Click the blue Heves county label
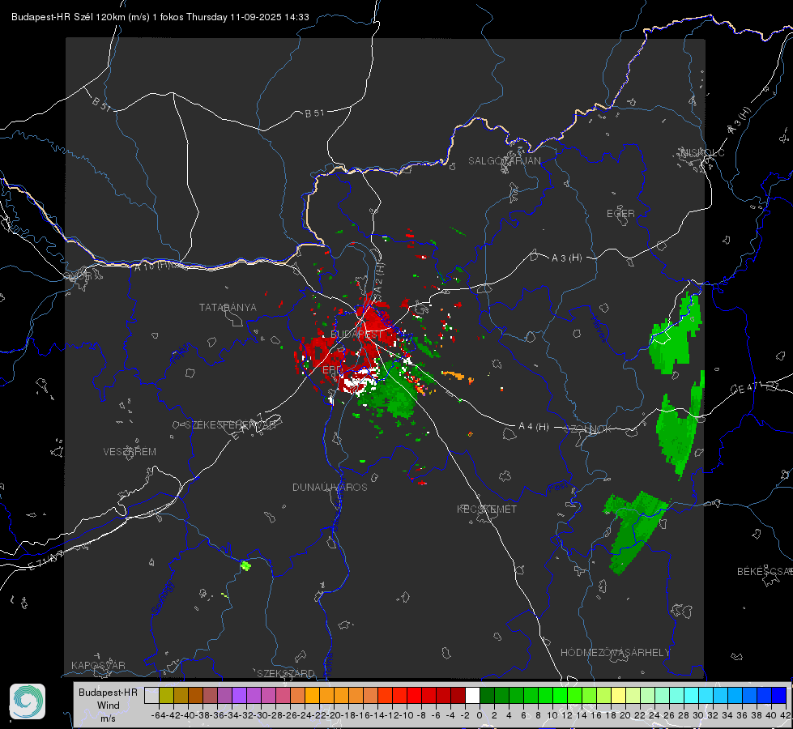 click(599, 329)
